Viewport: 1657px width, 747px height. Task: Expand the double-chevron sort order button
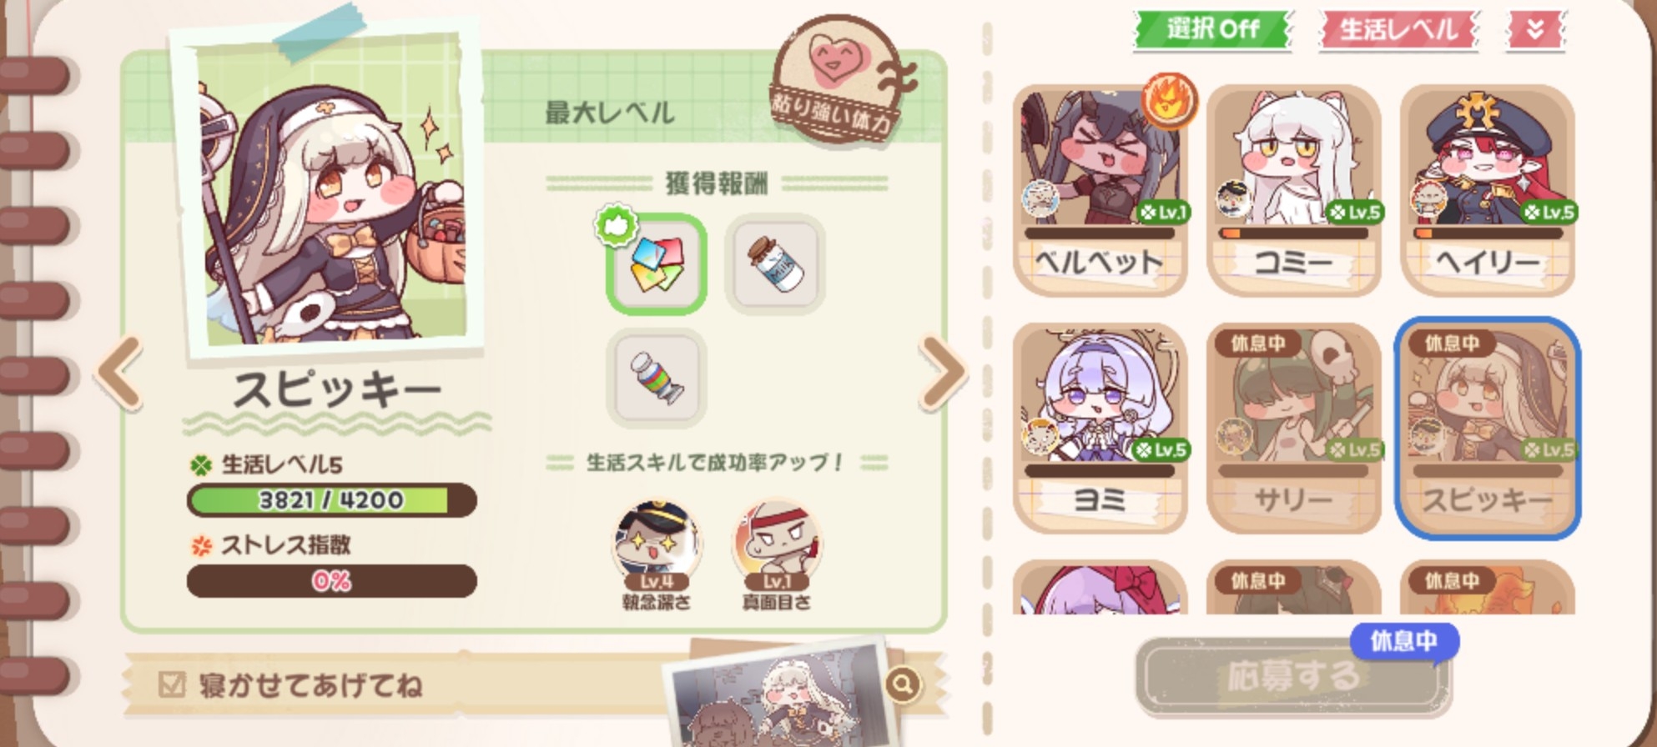coord(1535,30)
